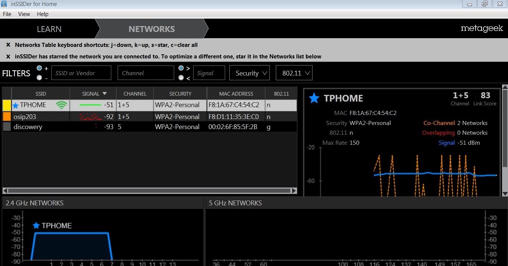The width and height of the screenshot is (508, 266).
Task: Select the plus filter radio button
Action: (x=39, y=68)
